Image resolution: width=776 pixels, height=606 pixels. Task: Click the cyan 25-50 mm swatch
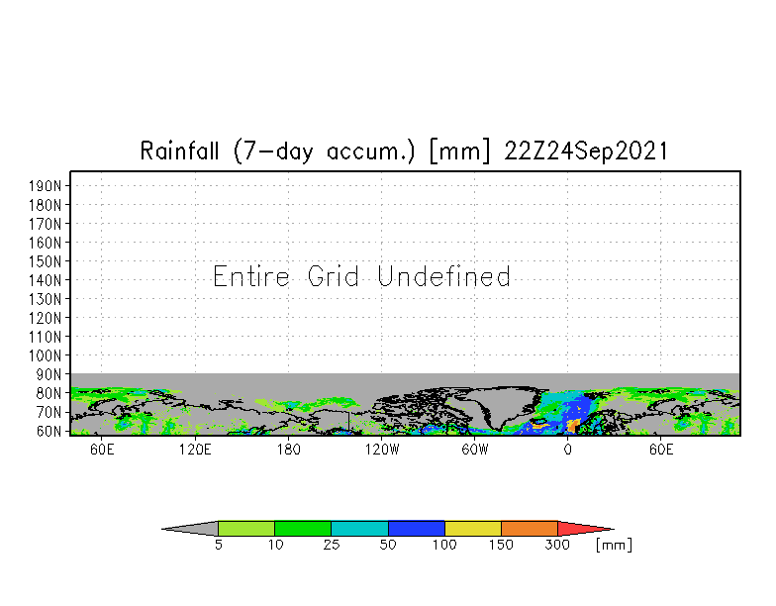pyautogui.click(x=360, y=529)
